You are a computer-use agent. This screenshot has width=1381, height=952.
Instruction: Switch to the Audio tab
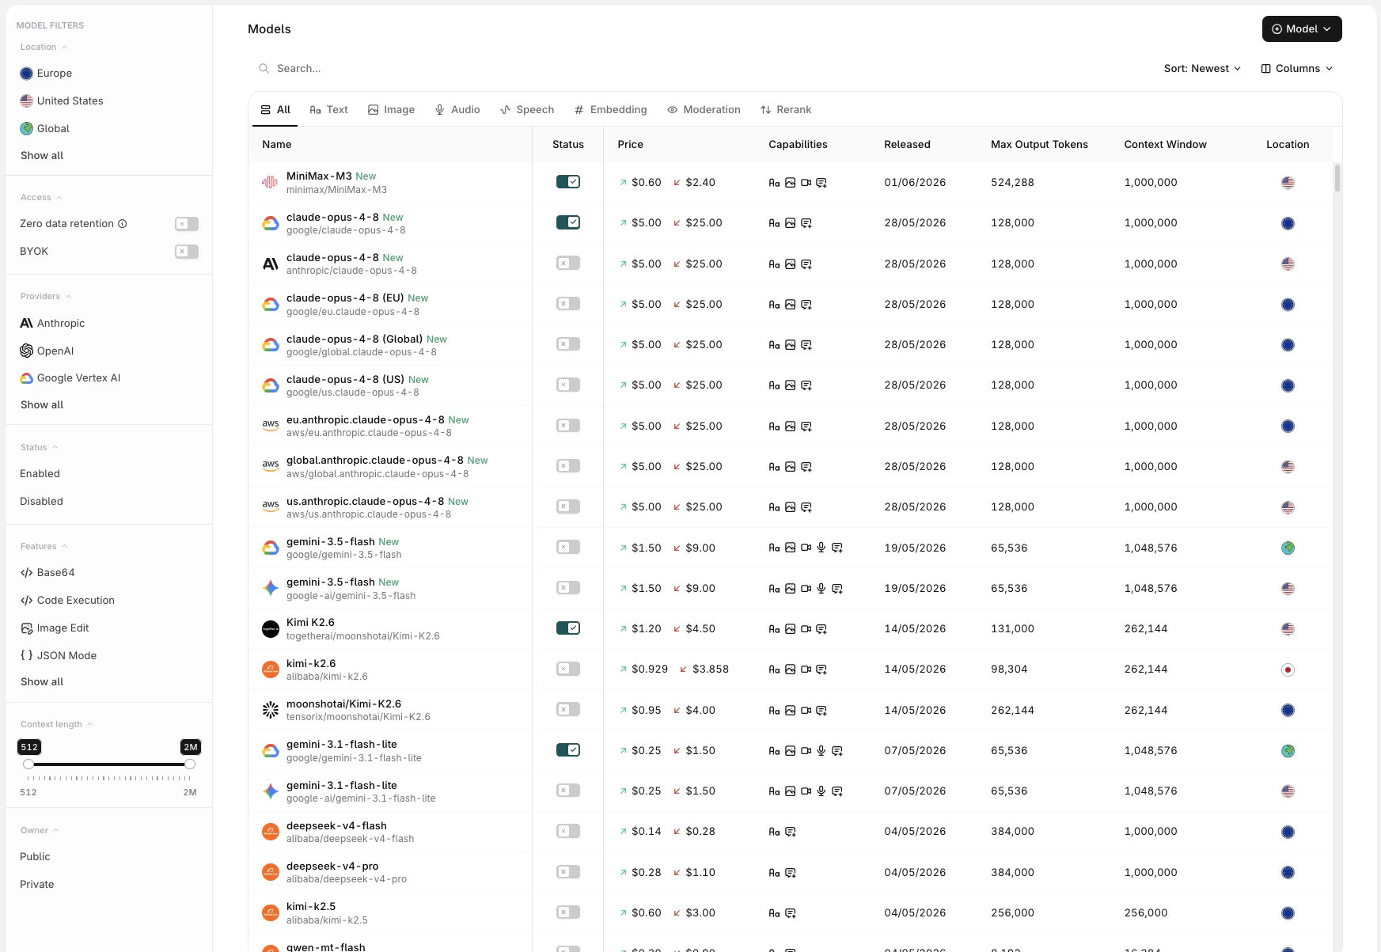click(457, 110)
